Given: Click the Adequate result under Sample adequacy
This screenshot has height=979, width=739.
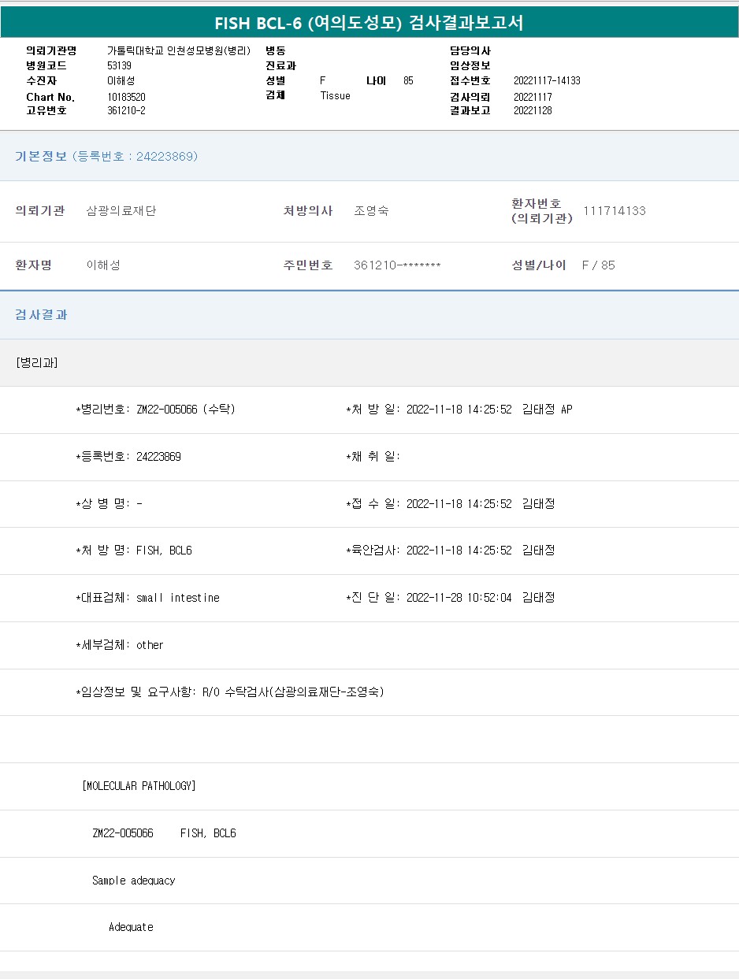Looking at the screenshot, I should point(131,927).
